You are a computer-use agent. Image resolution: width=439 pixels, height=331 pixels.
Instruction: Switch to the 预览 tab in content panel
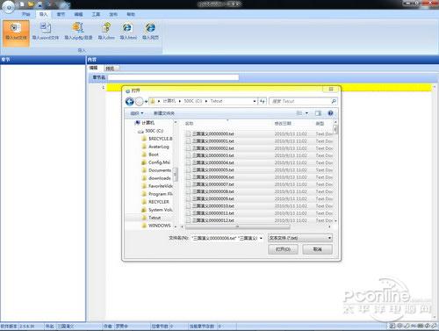click(x=111, y=68)
